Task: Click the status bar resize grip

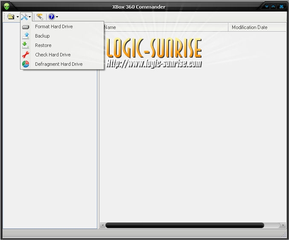Action: click(283, 235)
